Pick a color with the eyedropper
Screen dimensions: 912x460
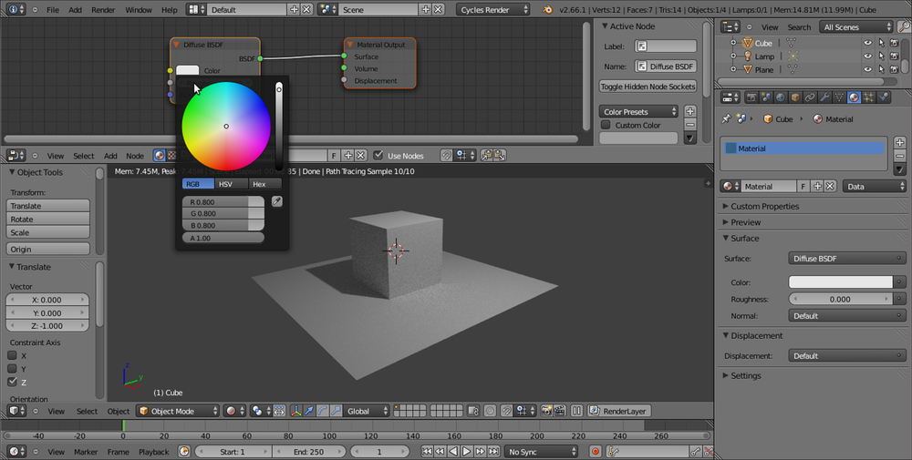pyautogui.click(x=277, y=201)
